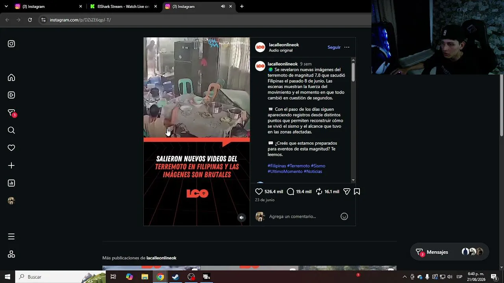Click the browser back arrow

pyautogui.click(x=7, y=20)
